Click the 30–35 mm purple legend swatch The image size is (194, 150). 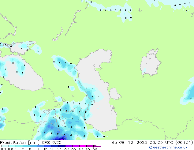[69, 146]
